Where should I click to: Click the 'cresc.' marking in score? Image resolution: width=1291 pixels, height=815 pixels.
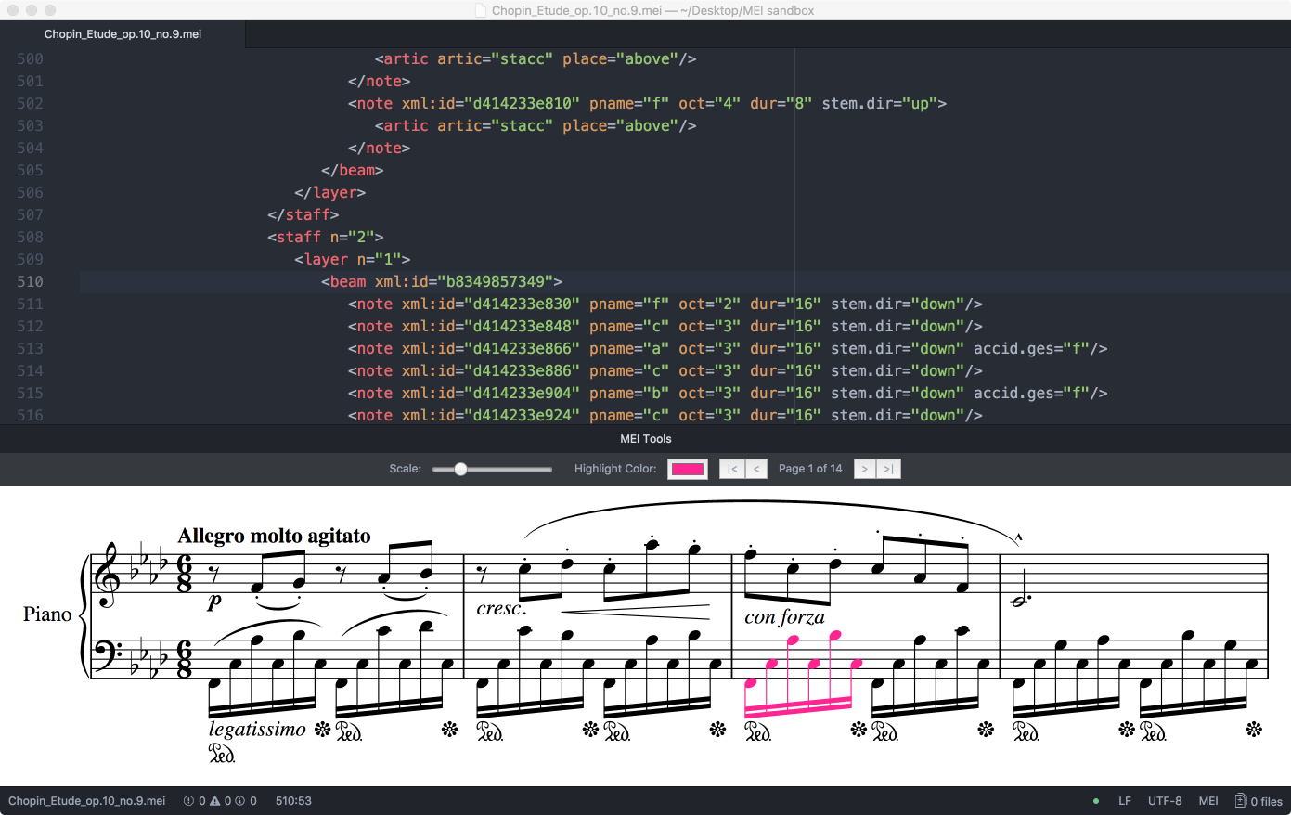pos(502,609)
